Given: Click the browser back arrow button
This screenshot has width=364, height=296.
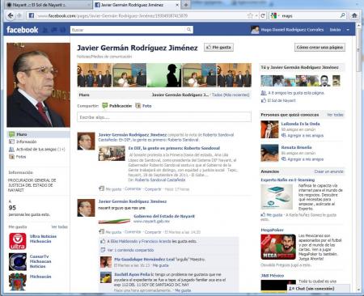Looking at the screenshot, I should click(11, 15).
